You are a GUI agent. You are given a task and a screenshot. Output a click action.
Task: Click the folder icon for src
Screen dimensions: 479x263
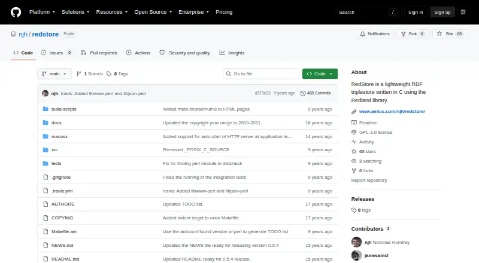pyautogui.click(x=46, y=150)
